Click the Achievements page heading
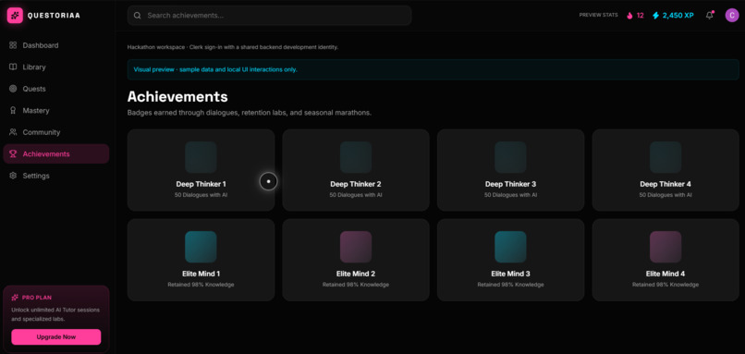The image size is (745, 354). pyautogui.click(x=177, y=96)
